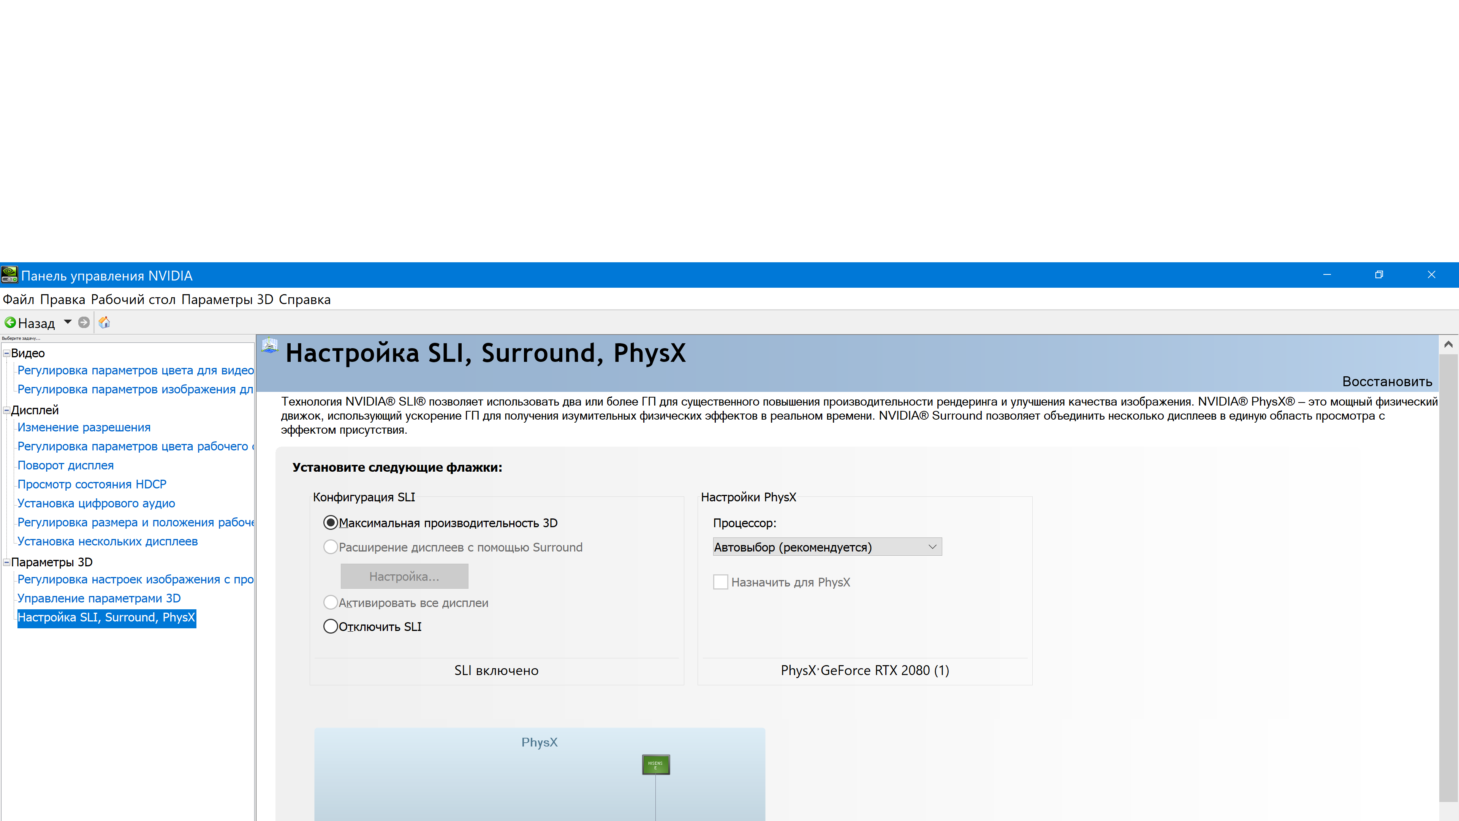Screen dimensions: 1459x821
Task: Select the Отключить SLI radio option
Action: tap(330, 626)
